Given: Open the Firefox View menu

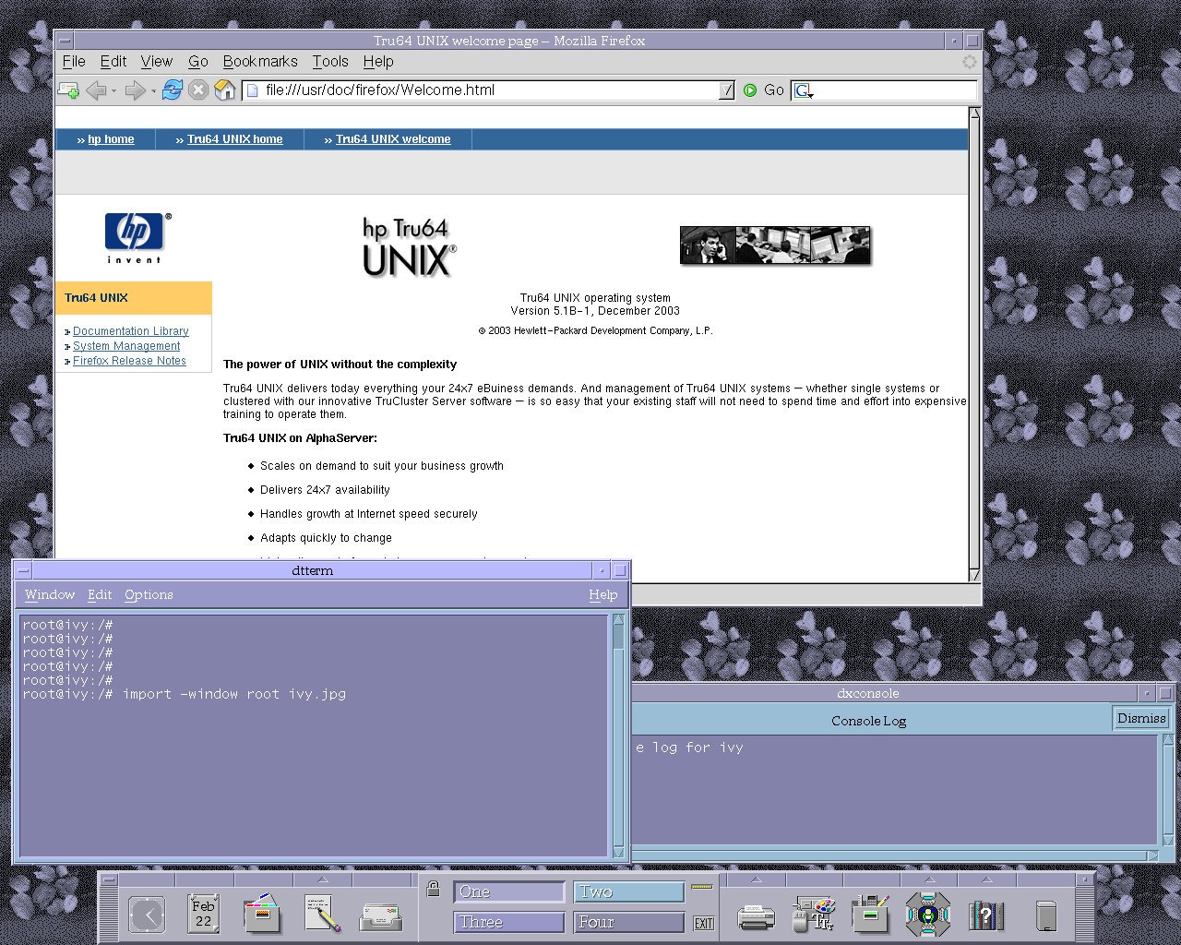Looking at the screenshot, I should click(157, 61).
